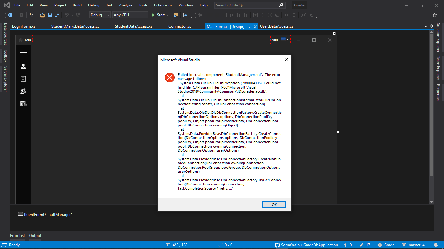Click the navigate backward arrow icon
Viewport: 444px width, 249px height.
click(x=10, y=15)
